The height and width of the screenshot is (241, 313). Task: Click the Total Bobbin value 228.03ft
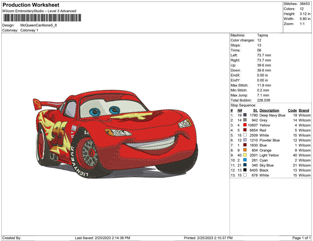(264, 100)
